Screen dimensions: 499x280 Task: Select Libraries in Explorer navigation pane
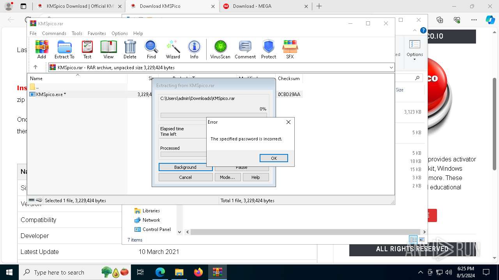(151, 211)
